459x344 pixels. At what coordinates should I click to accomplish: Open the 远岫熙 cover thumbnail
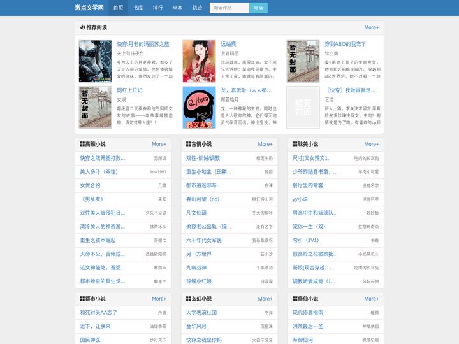click(x=199, y=61)
